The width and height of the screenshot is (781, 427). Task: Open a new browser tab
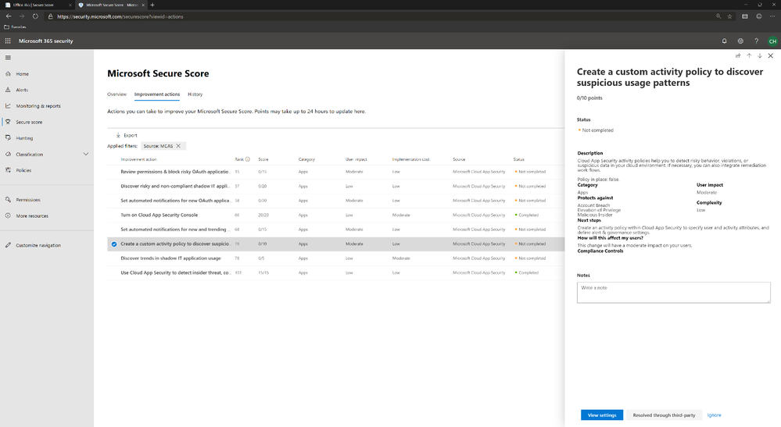pos(152,5)
